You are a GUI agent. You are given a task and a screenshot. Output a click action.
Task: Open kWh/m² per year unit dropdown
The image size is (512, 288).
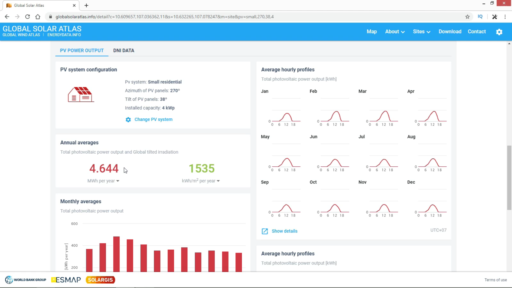coord(201,181)
